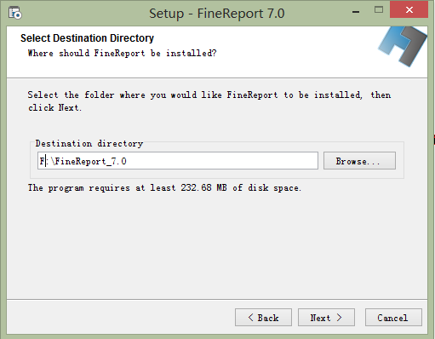
Task: Click the "Destination directory" group label
Action: coord(89,144)
